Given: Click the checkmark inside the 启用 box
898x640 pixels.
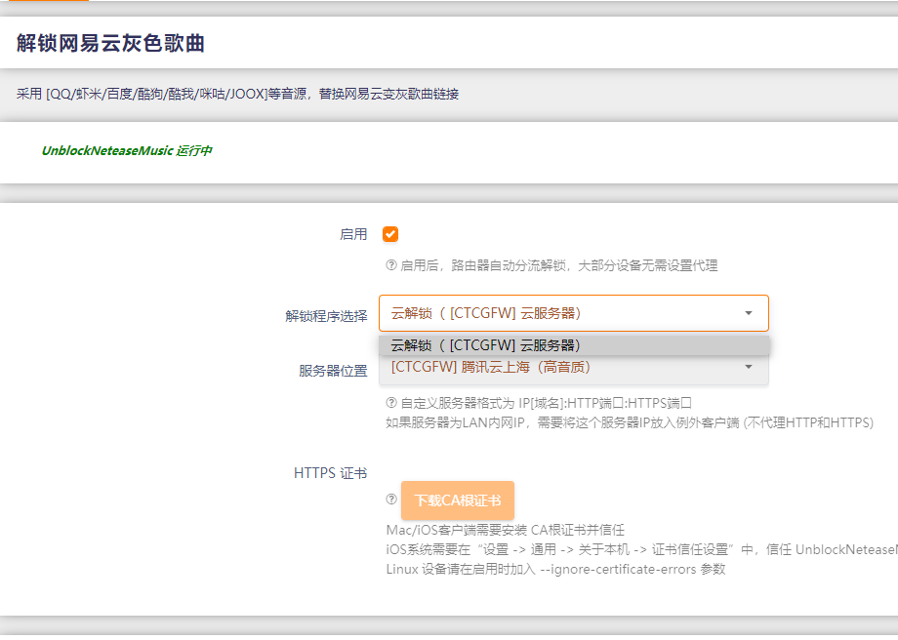Looking at the screenshot, I should [389, 233].
